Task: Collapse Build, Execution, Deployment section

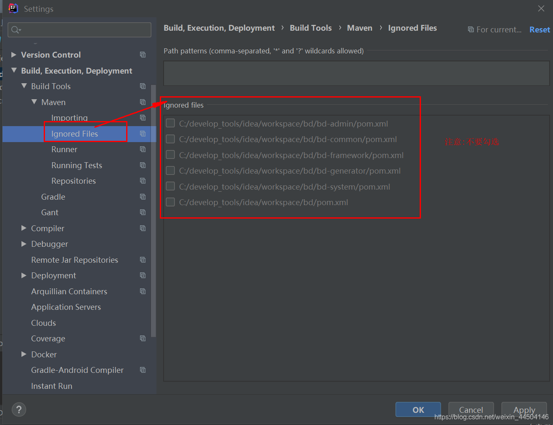Action: pos(14,71)
